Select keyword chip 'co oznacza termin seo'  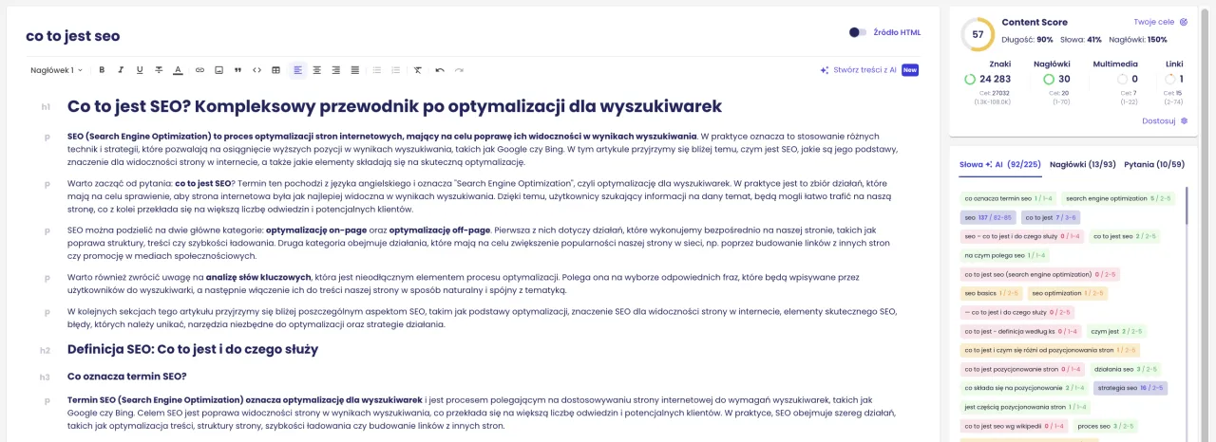coord(1009,199)
